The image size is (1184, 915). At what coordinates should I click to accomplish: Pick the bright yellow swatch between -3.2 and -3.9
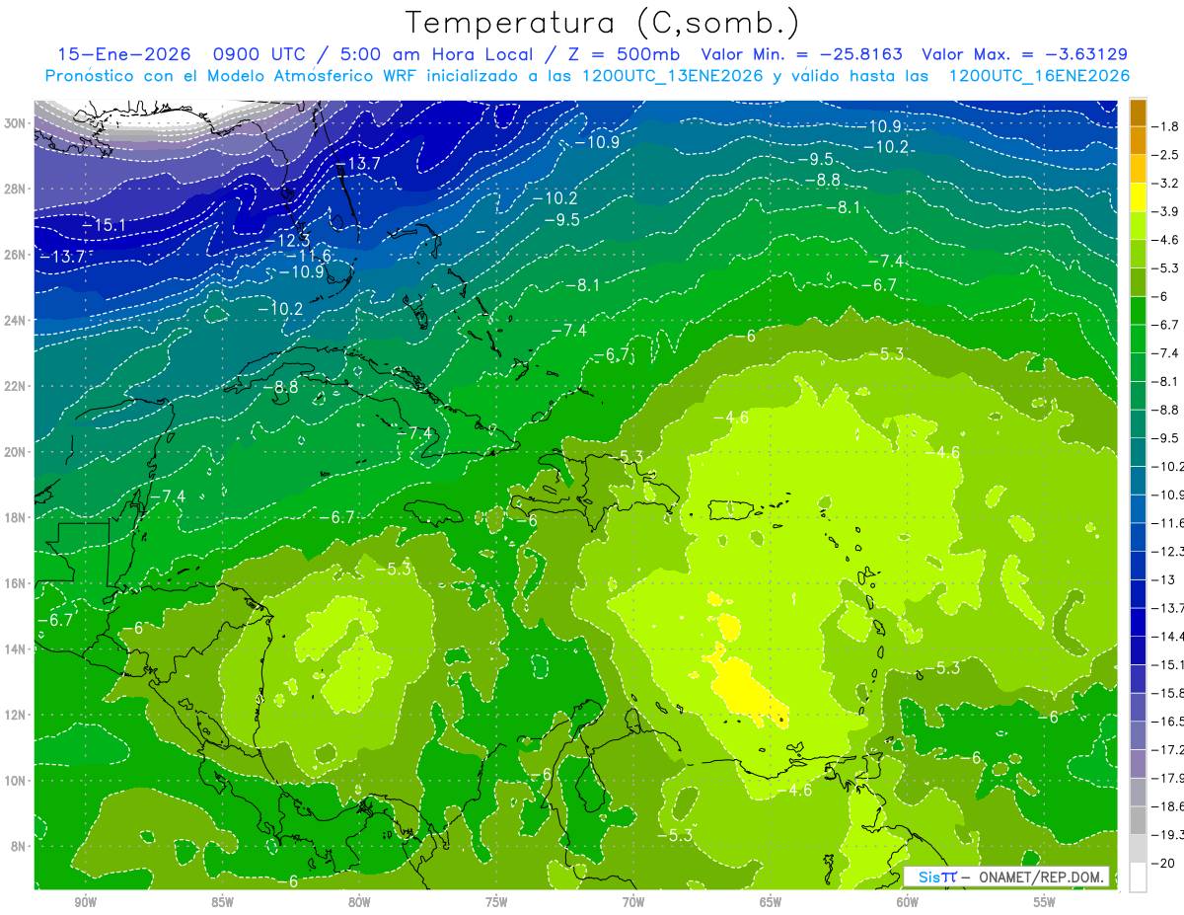point(1139,197)
